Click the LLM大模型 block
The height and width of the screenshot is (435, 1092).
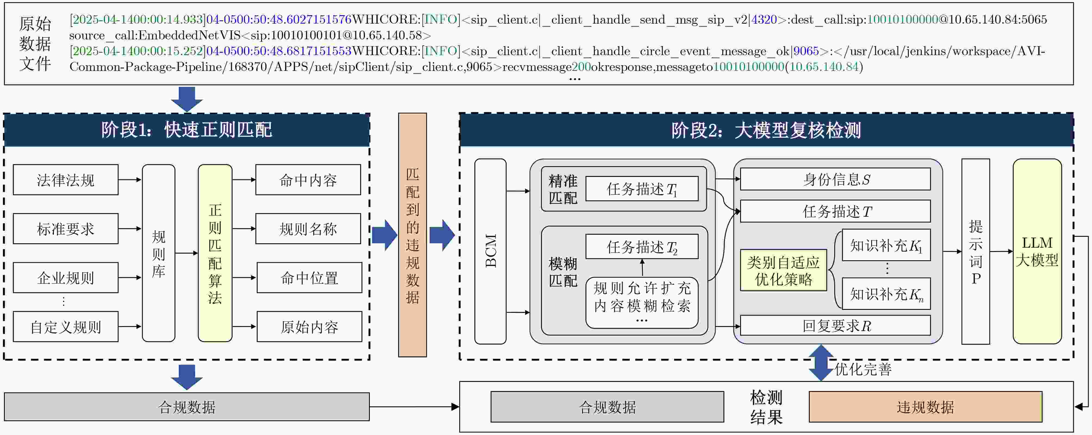pos(1037,251)
